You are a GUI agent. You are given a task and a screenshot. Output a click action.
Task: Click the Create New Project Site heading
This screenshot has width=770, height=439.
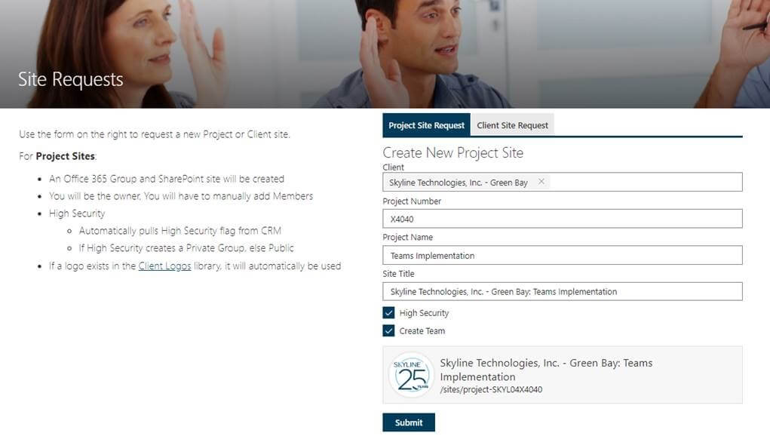pos(452,152)
